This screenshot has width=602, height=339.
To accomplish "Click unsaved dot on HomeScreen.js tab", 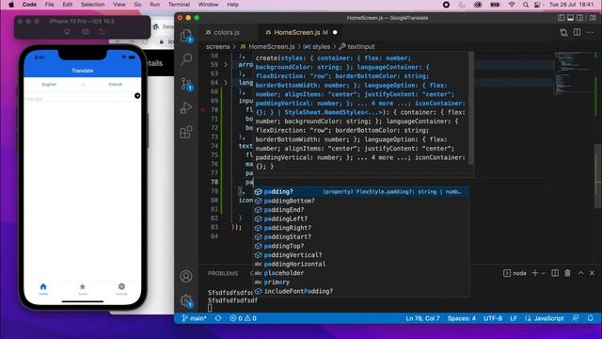I will point(335,33).
